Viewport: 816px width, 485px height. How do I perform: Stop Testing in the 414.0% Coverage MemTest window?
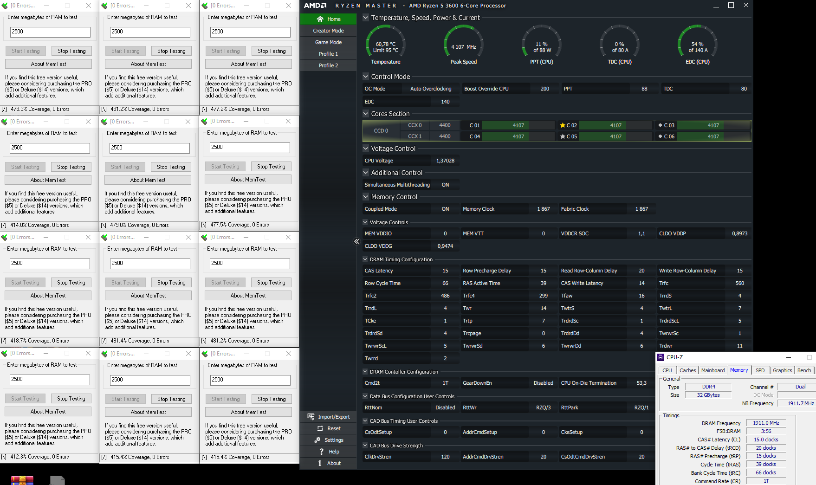(71, 167)
